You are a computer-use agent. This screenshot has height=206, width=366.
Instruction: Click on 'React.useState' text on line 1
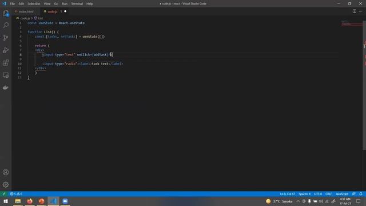[x=71, y=23]
